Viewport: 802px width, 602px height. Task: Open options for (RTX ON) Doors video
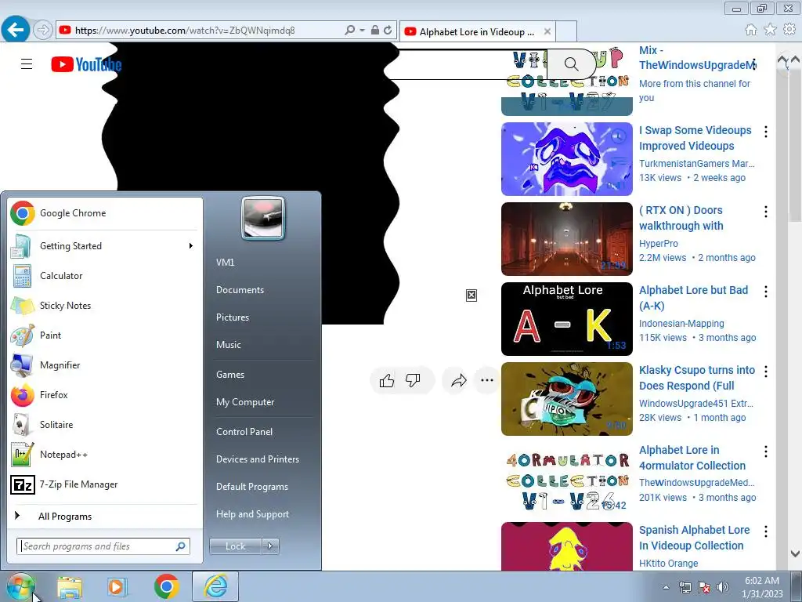click(766, 212)
